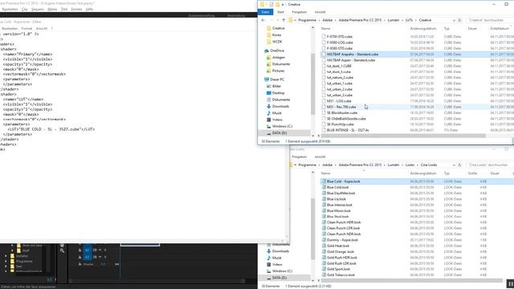
Task: Open Windows (C:) drive in Creative Explorer sidebar
Action: coord(282,127)
